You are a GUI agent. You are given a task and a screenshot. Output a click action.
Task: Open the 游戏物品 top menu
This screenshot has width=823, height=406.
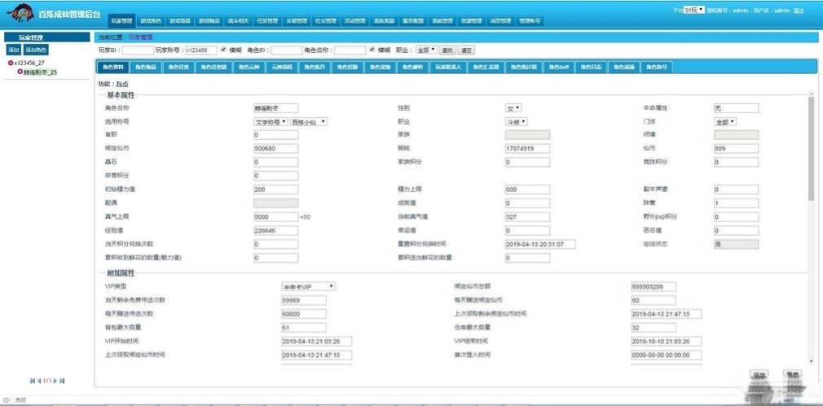click(x=209, y=21)
